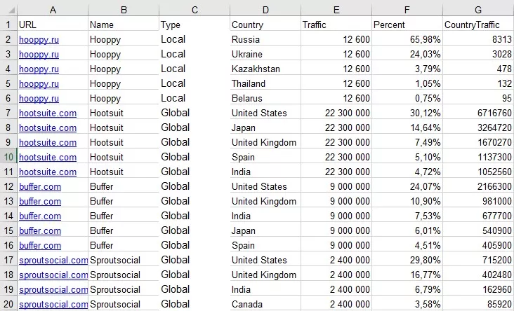Click the select-all corner triangle
This screenshot has width=514, height=311.
pyautogui.click(x=11, y=11)
